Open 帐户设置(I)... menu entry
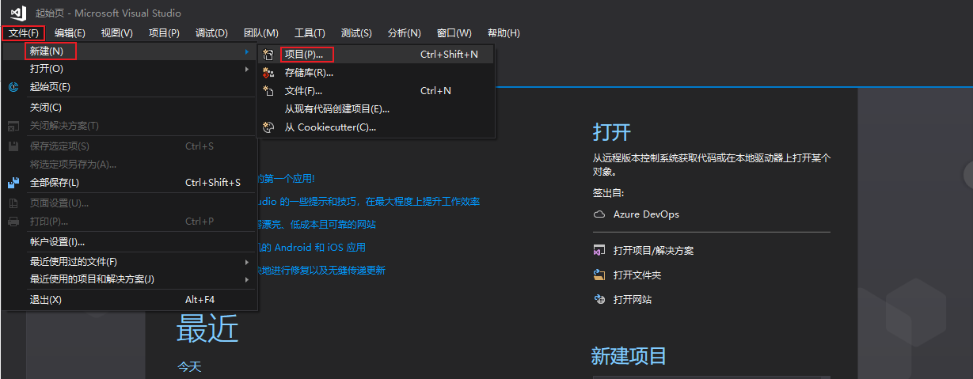The height and width of the screenshot is (379, 973). click(x=130, y=242)
